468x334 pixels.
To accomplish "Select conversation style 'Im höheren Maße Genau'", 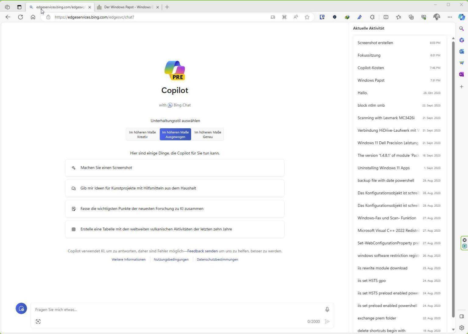I will tap(207, 134).
